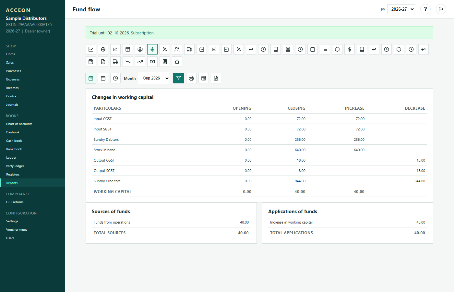Screen dimensions: 454x292
Task: Log out using the exit icon
Action: [441, 9]
